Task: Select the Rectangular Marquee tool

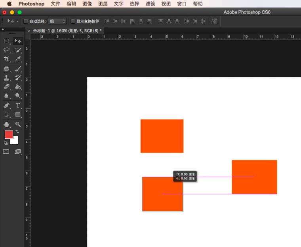Action: 6,41
